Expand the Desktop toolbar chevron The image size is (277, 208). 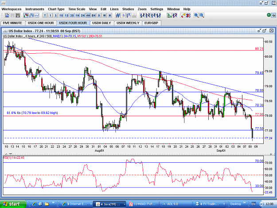pos(245,203)
